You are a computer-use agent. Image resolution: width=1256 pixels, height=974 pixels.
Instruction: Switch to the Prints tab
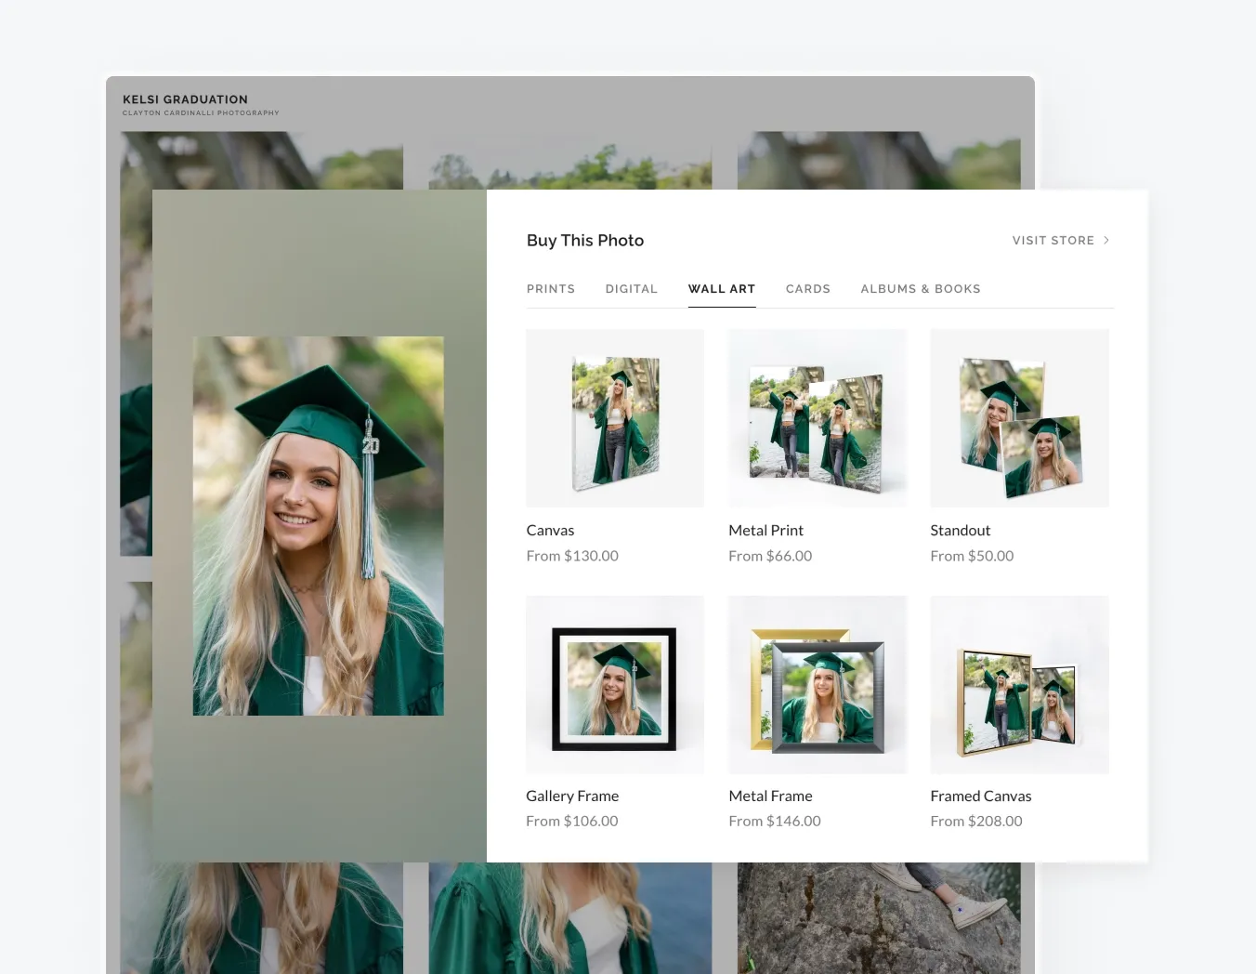550,288
